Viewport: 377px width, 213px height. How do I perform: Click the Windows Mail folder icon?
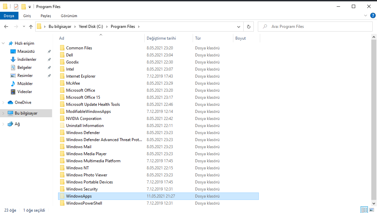(62, 147)
